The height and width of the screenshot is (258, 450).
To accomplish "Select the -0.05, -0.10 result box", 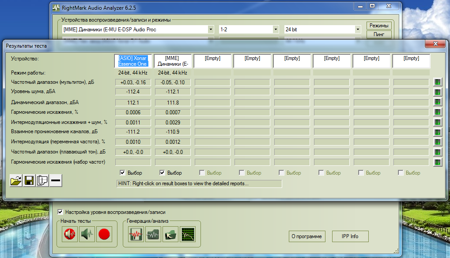I will tap(173, 82).
